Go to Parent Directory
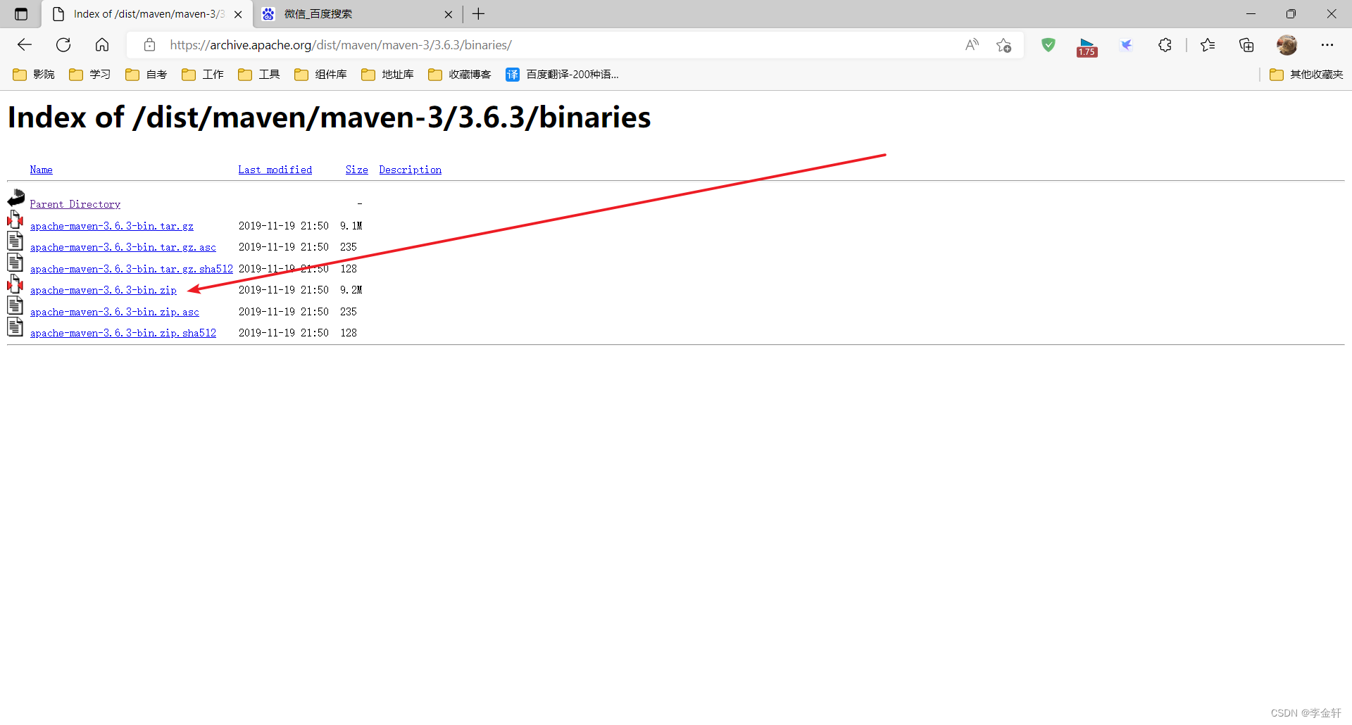Screen dimensions: 1352x725 pyautogui.click(x=75, y=203)
